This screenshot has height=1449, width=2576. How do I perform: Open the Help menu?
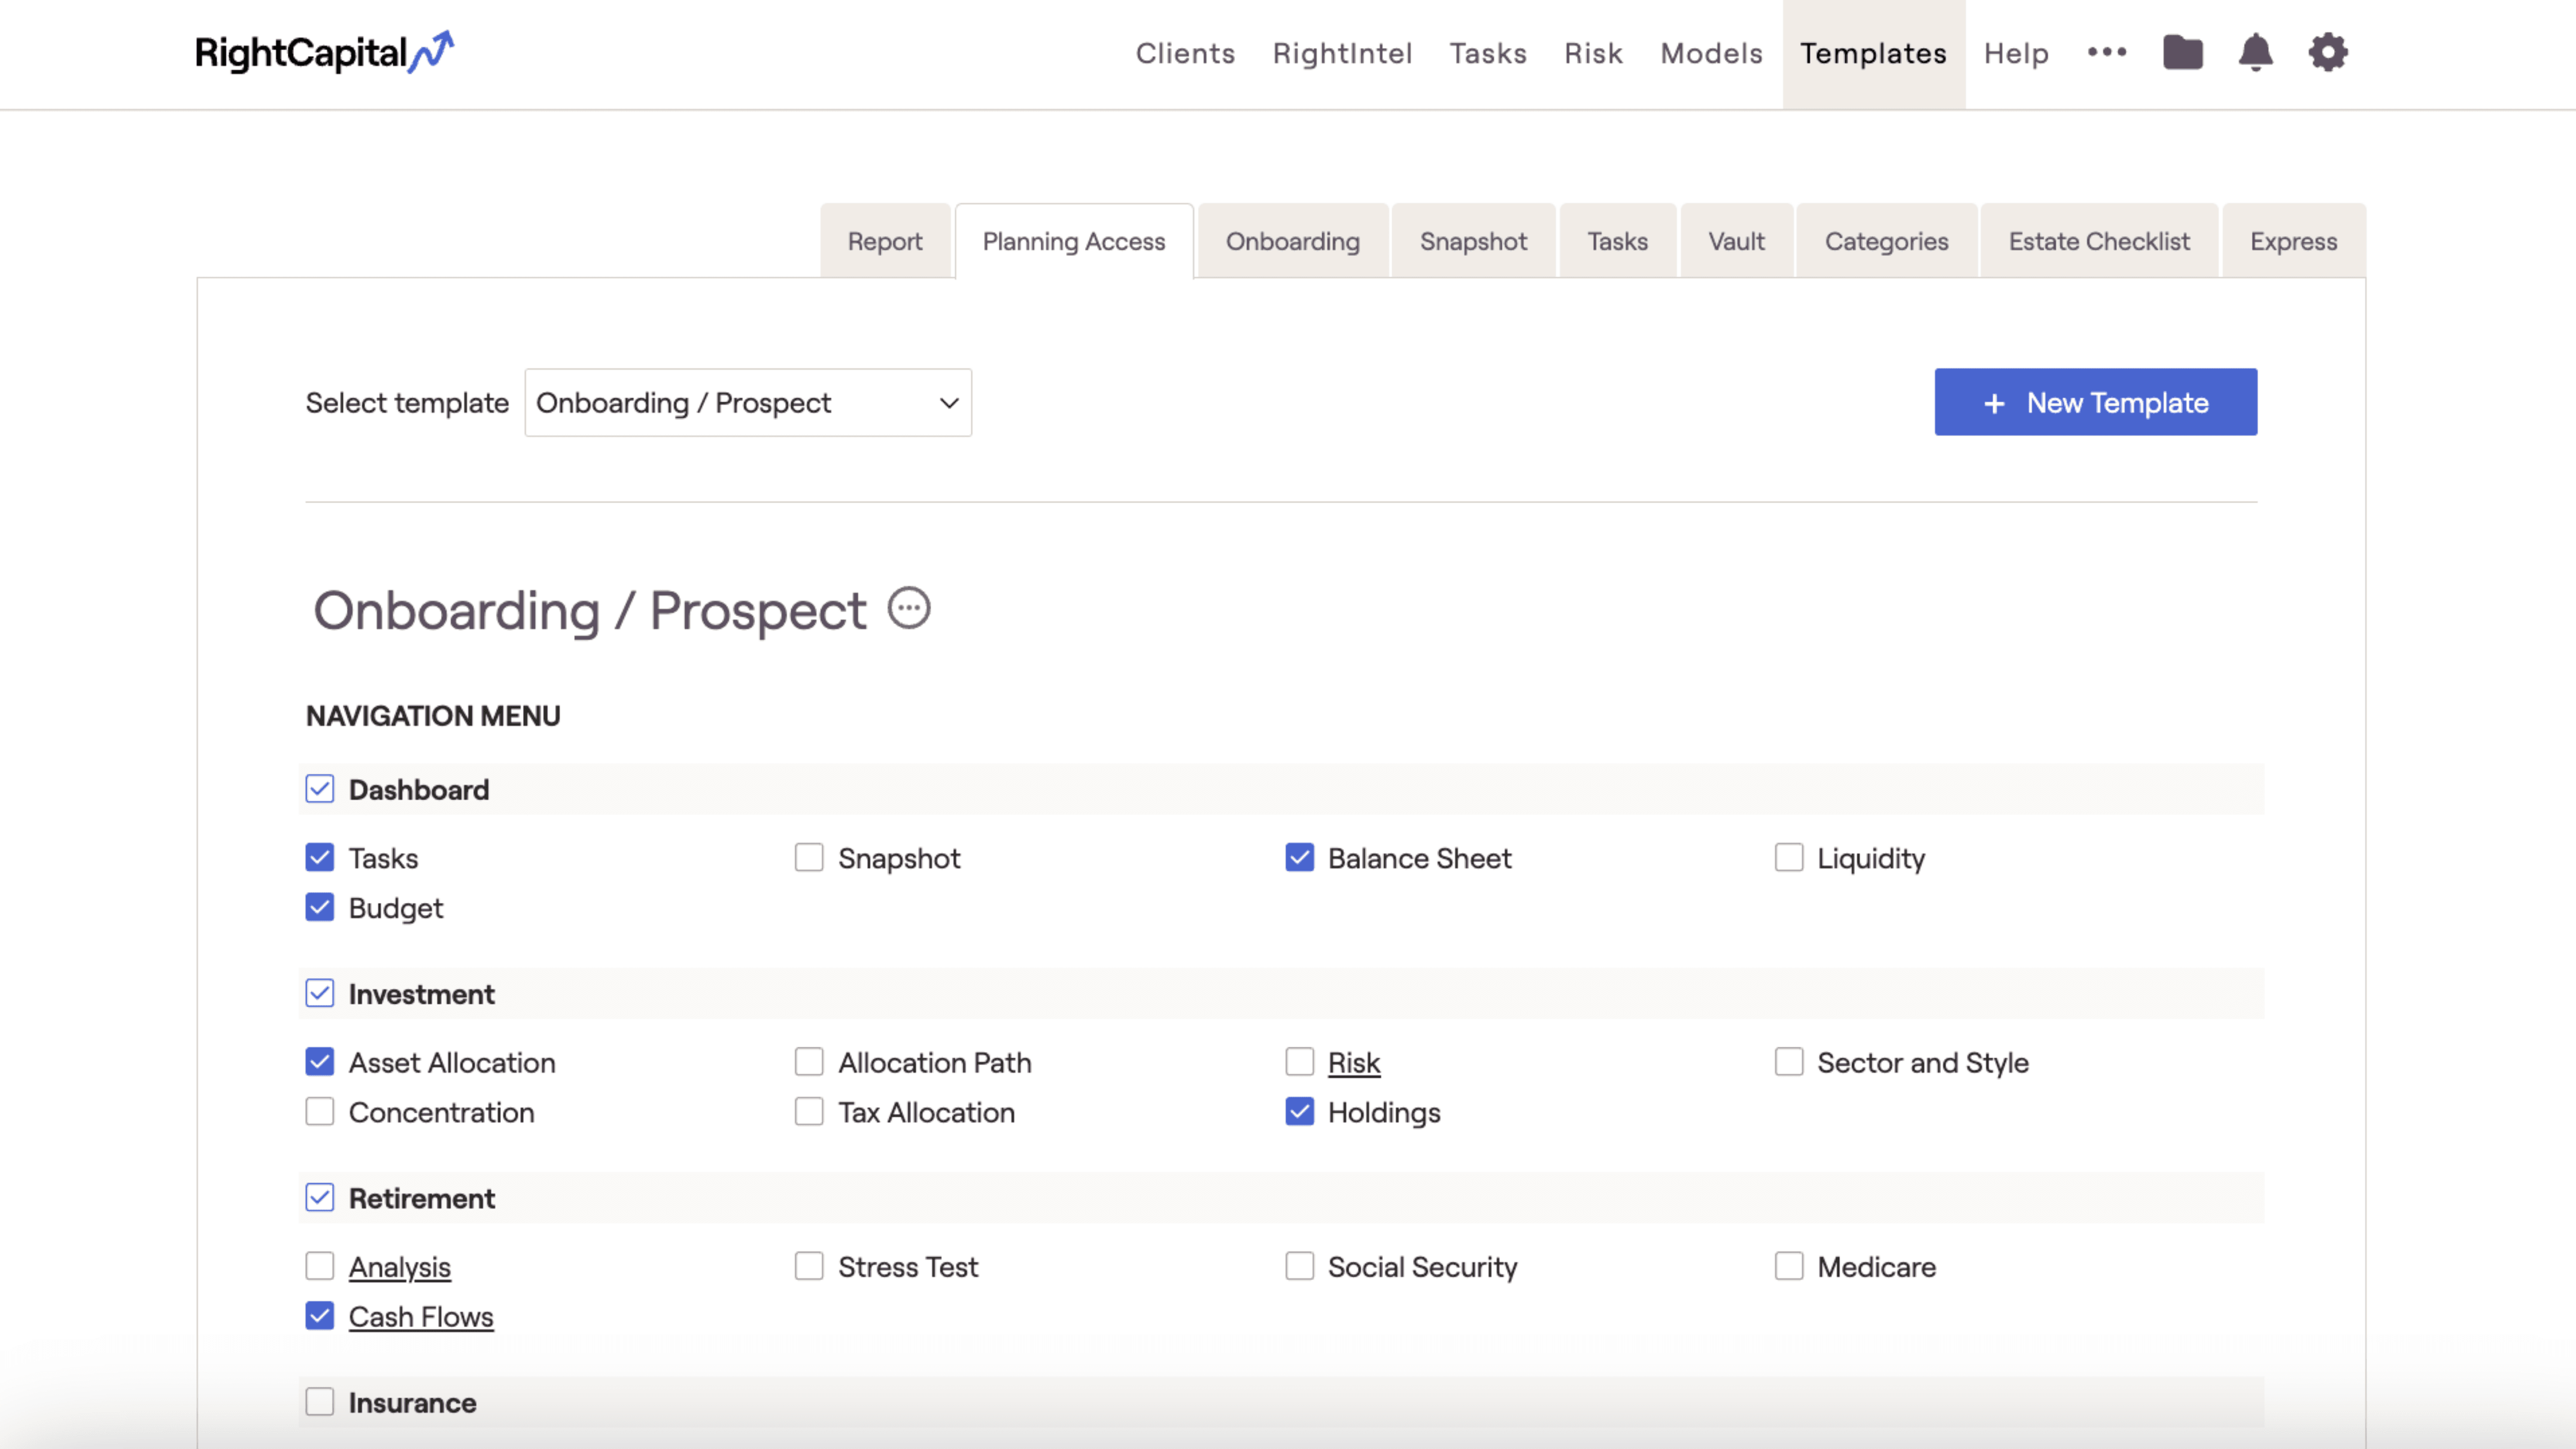(2016, 53)
